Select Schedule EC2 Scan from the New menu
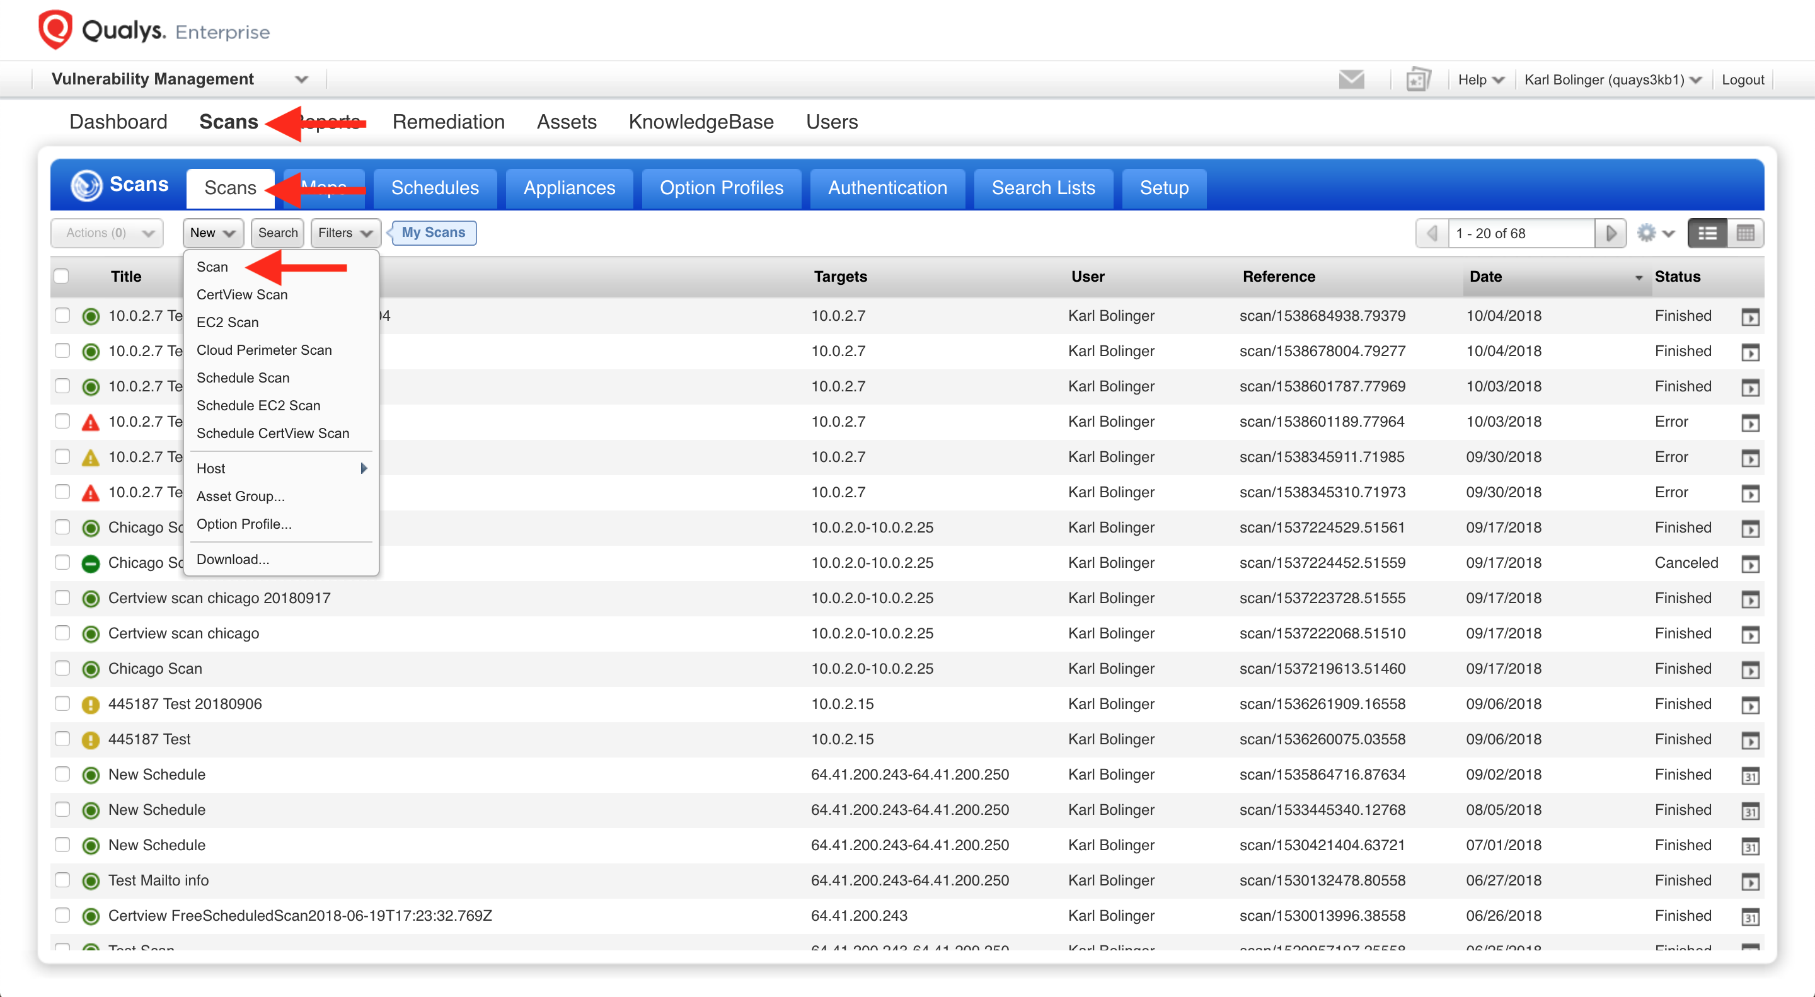The image size is (1815, 997). (x=258, y=405)
